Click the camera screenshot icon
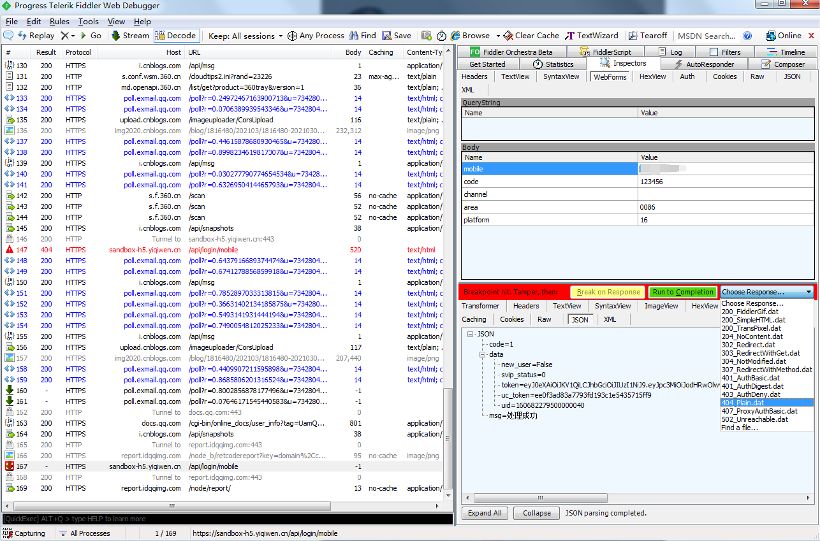The image size is (820, 541). [426, 36]
